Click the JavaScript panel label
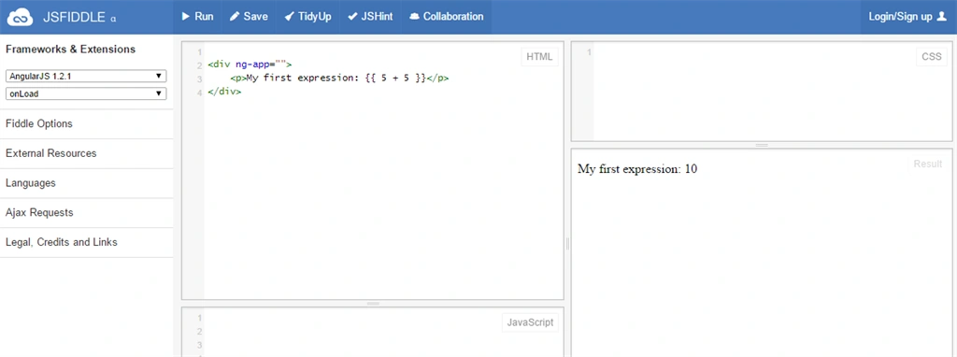The image size is (957, 357). tap(530, 322)
